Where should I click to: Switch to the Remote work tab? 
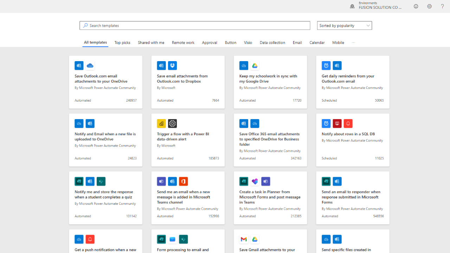(x=183, y=43)
